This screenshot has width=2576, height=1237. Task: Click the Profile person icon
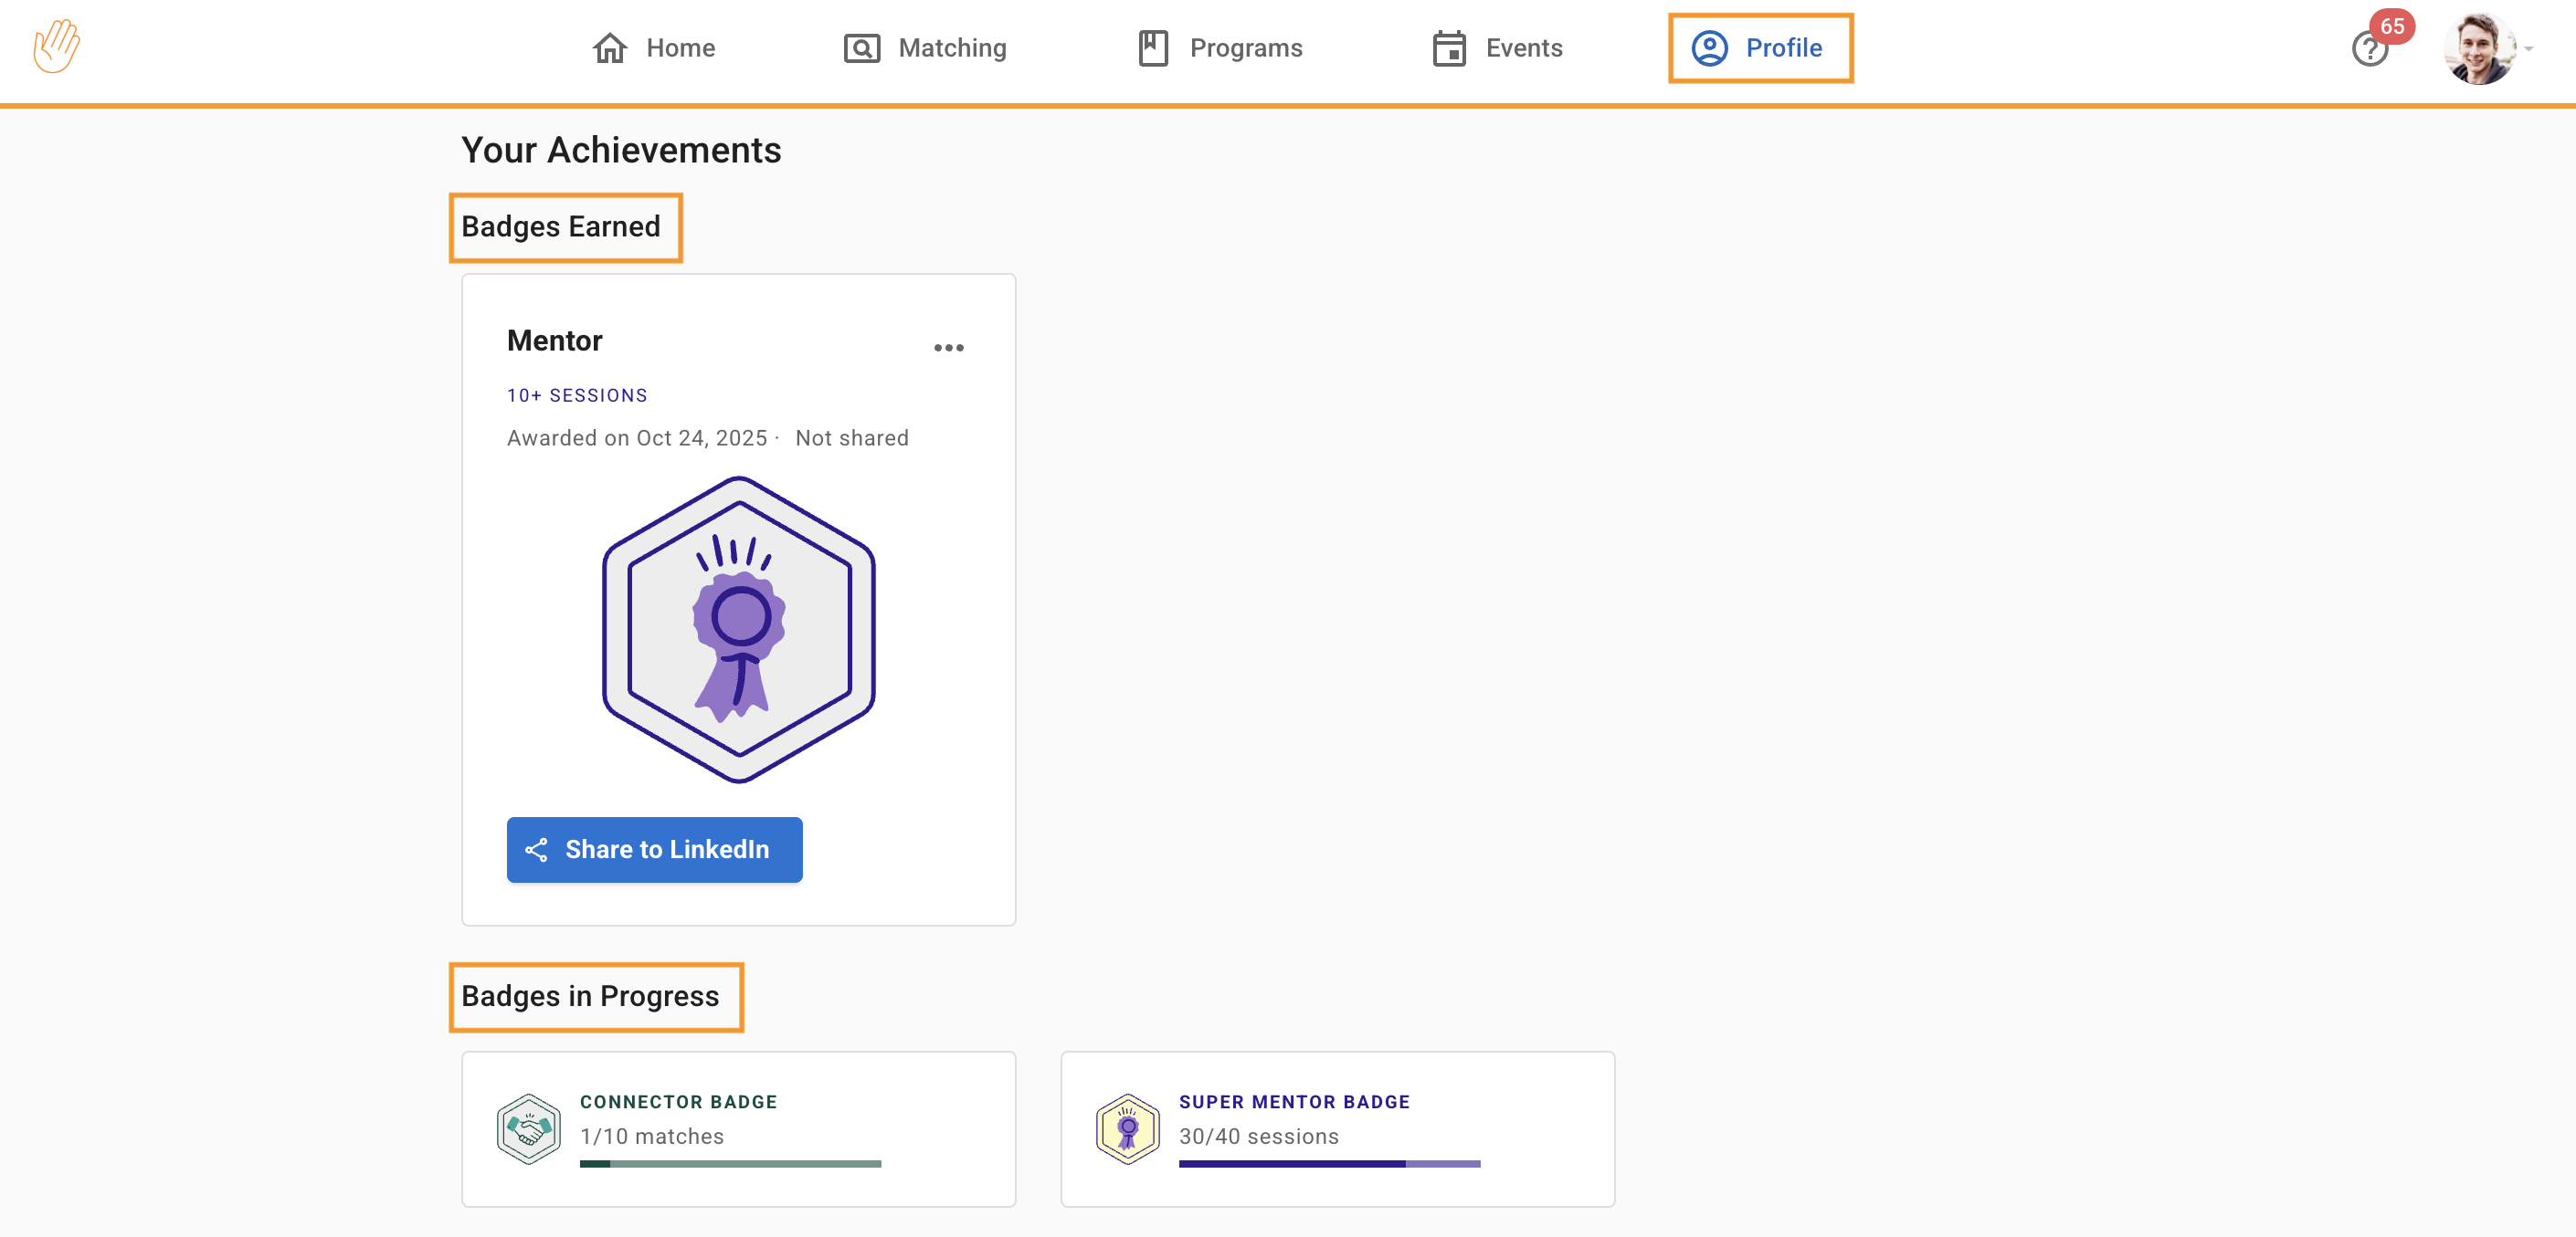pos(1709,48)
